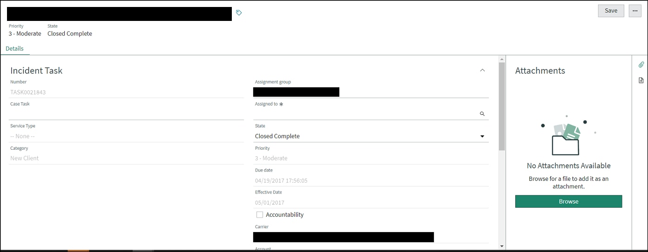This screenshot has height=252, width=648.
Task: Click the Case Task input field
Action: [x=127, y=114]
